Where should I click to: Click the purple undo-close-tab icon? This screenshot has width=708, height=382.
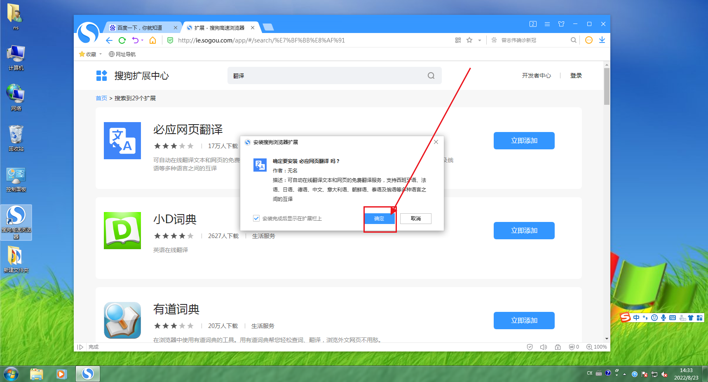point(135,40)
